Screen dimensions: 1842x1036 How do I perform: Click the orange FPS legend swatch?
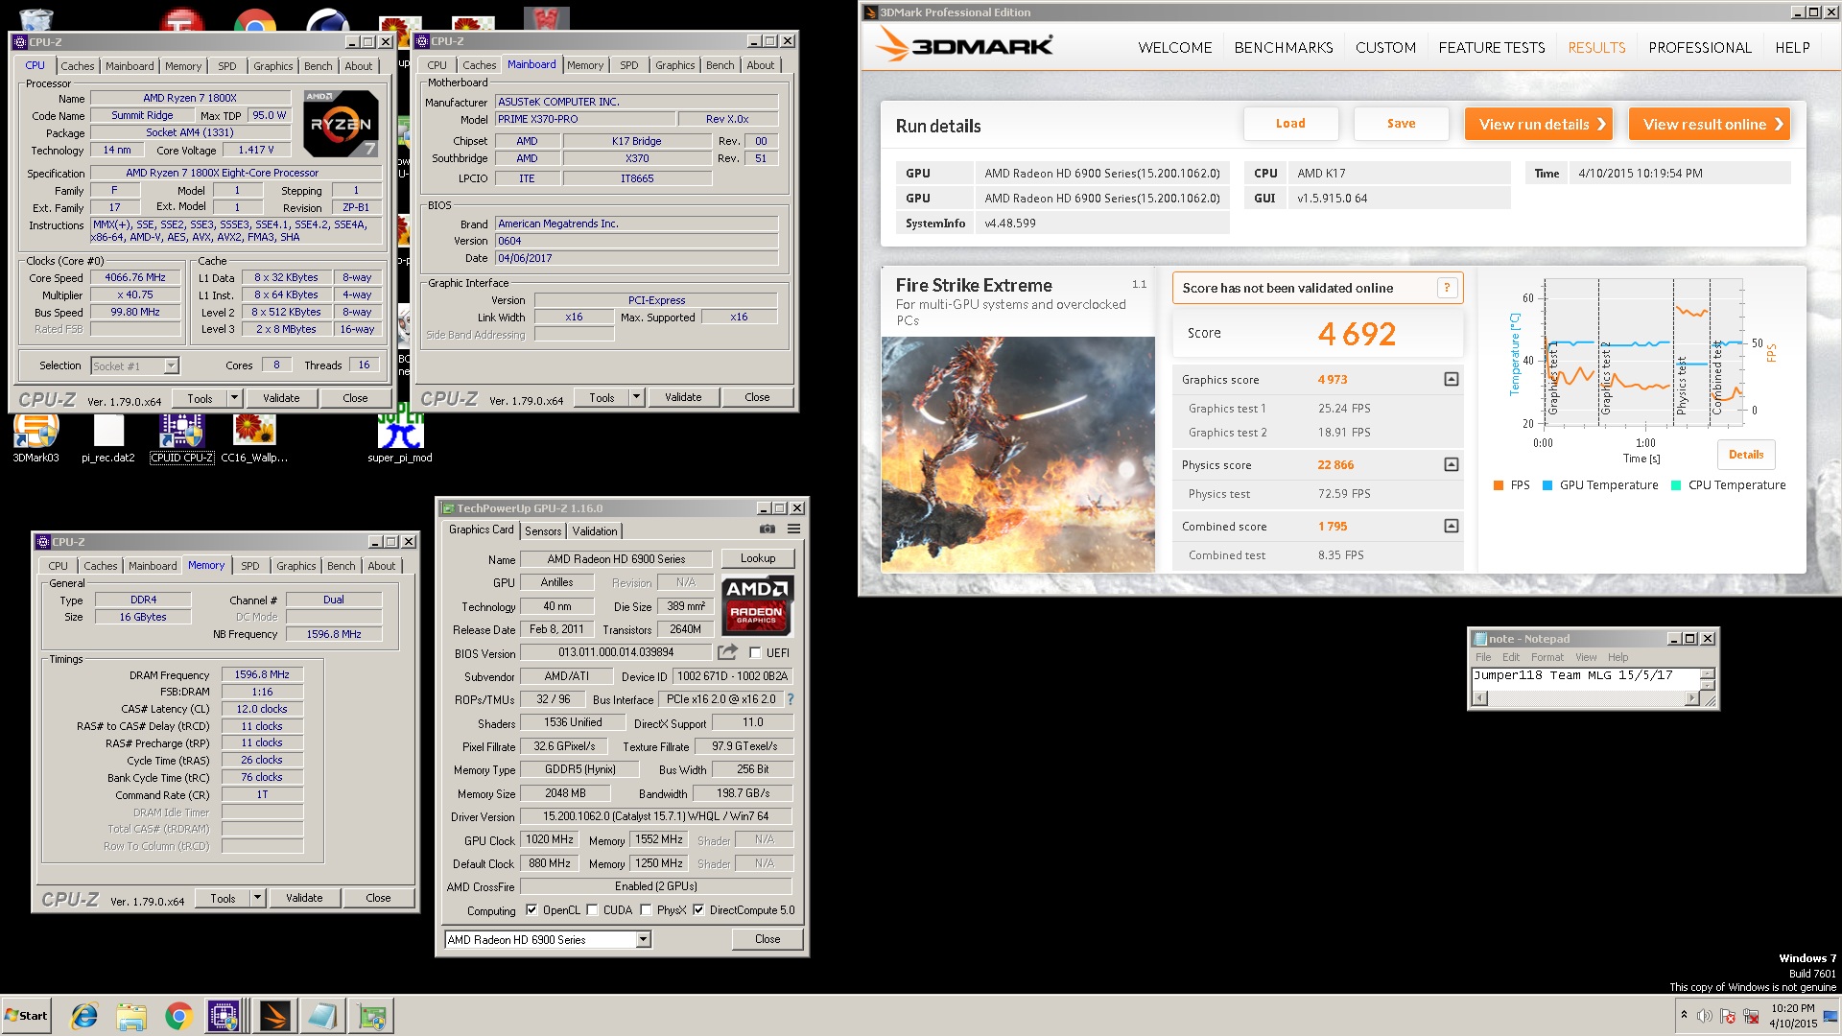pyautogui.click(x=1498, y=485)
